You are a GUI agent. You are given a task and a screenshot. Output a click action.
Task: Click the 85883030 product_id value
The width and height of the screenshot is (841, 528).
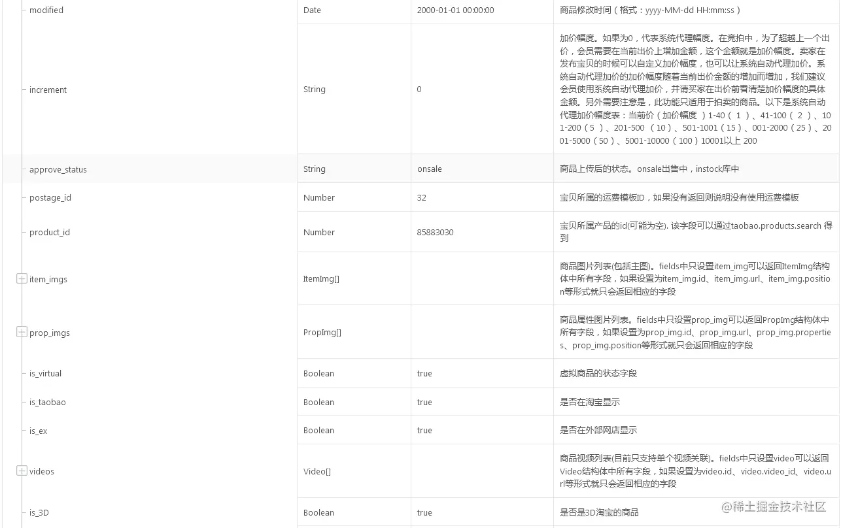tap(435, 232)
